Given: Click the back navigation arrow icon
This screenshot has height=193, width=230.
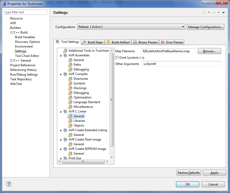Looking at the screenshot, I should (204, 12).
